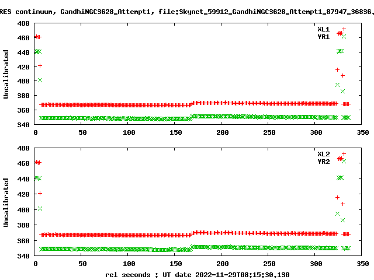Click the lone green YR2 point near 400 at start

click(x=40, y=209)
